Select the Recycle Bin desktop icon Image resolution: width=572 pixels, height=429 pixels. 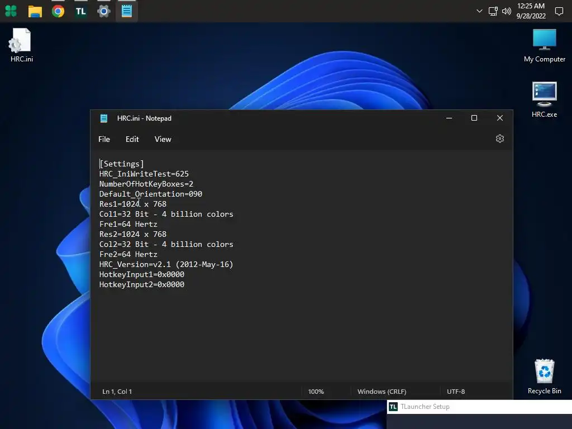point(544,376)
